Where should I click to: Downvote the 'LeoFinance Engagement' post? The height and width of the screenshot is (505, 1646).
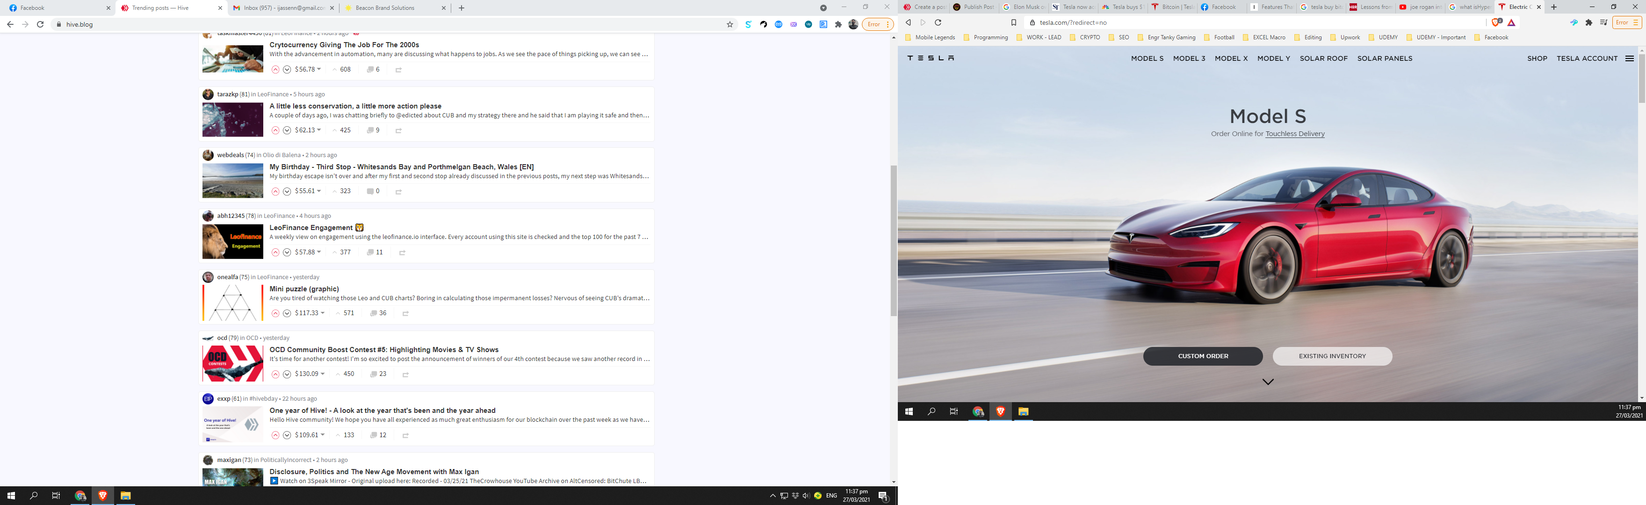coord(287,252)
